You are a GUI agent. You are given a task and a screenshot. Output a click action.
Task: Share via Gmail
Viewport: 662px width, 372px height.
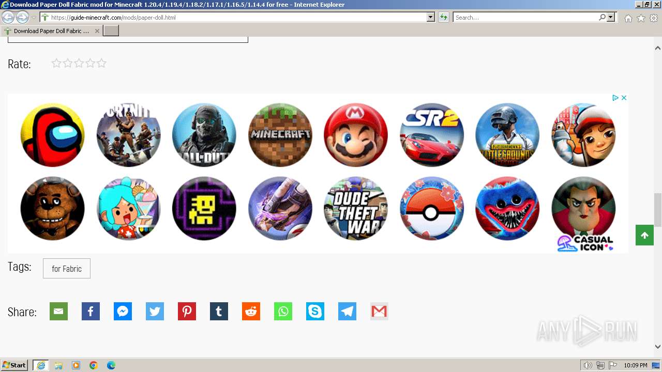(379, 312)
